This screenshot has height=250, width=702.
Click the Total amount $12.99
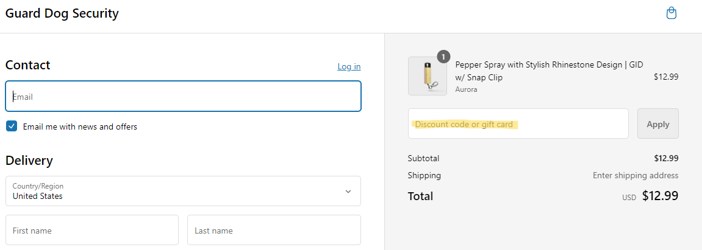(x=660, y=195)
